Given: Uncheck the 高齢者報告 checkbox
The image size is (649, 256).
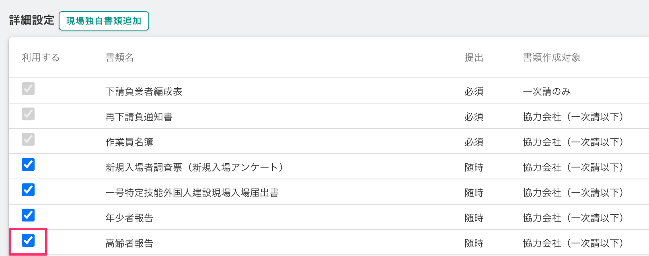Looking at the screenshot, I should click(28, 240).
